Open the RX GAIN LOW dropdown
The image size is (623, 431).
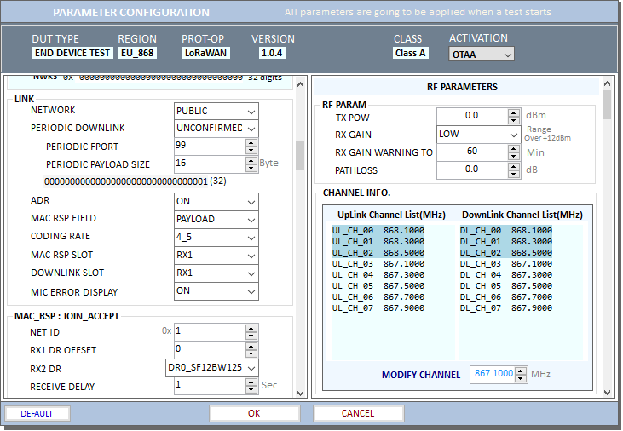(x=512, y=135)
